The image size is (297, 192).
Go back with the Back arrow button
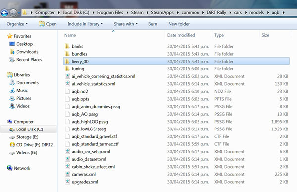4,13
